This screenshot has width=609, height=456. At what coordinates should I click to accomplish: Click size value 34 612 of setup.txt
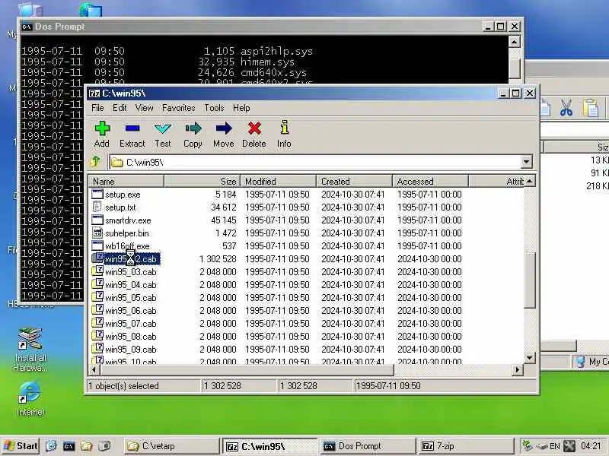tap(224, 207)
